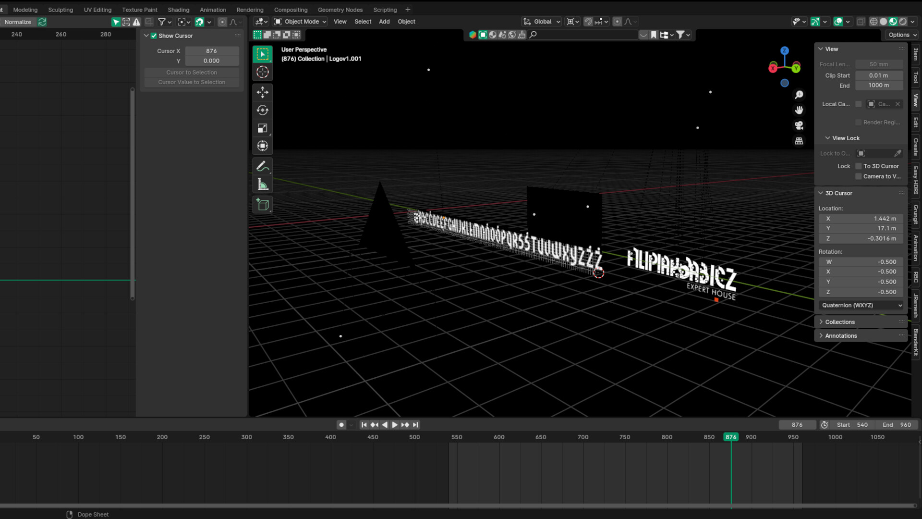Image resolution: width=922 pixels, height=519 pixels.
Task: Select the Measure tool
Action: click(x=263, y=184)
